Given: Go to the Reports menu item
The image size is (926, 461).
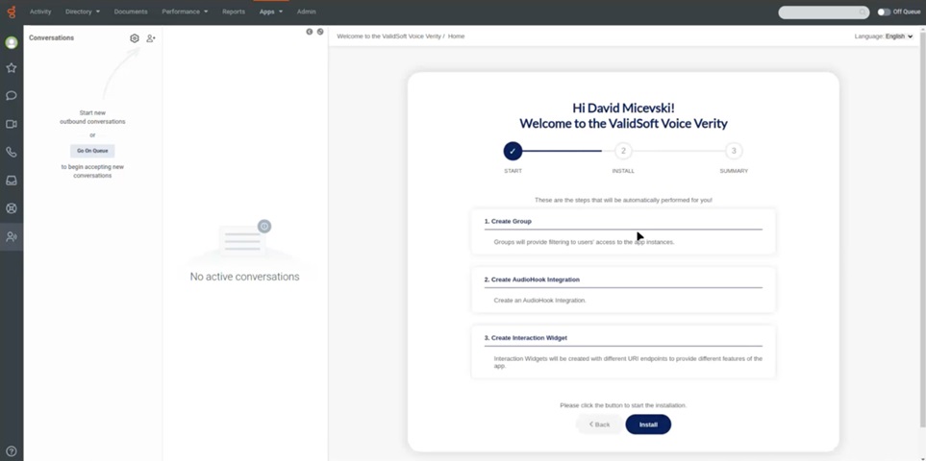Looking at the screenshot, I should pos(233,12).
